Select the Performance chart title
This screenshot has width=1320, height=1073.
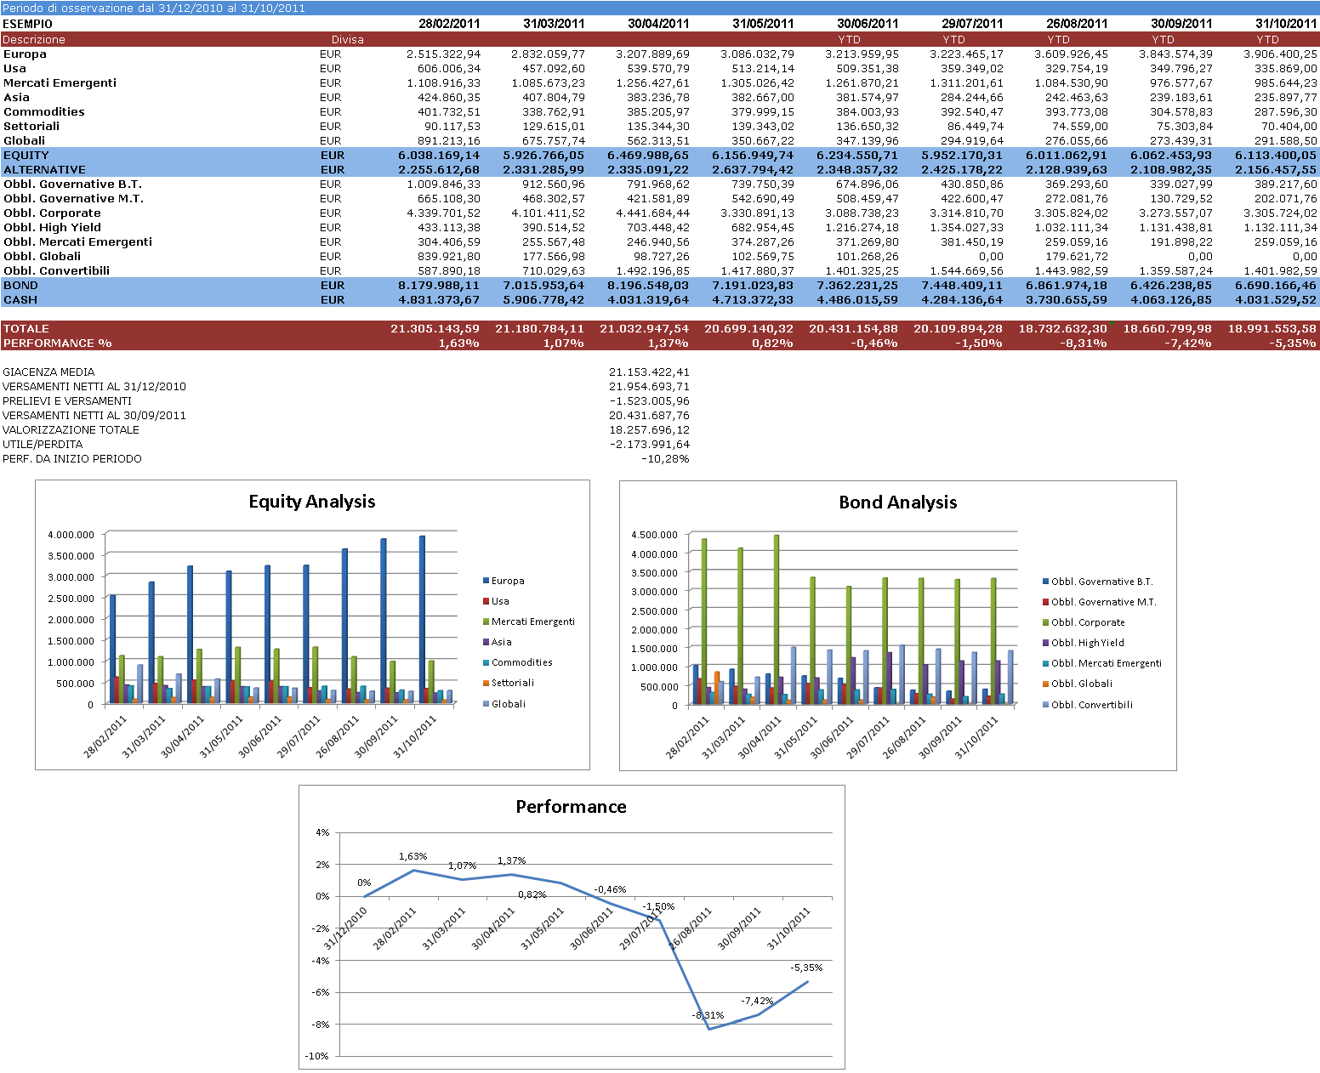click(x=572, y=807)
